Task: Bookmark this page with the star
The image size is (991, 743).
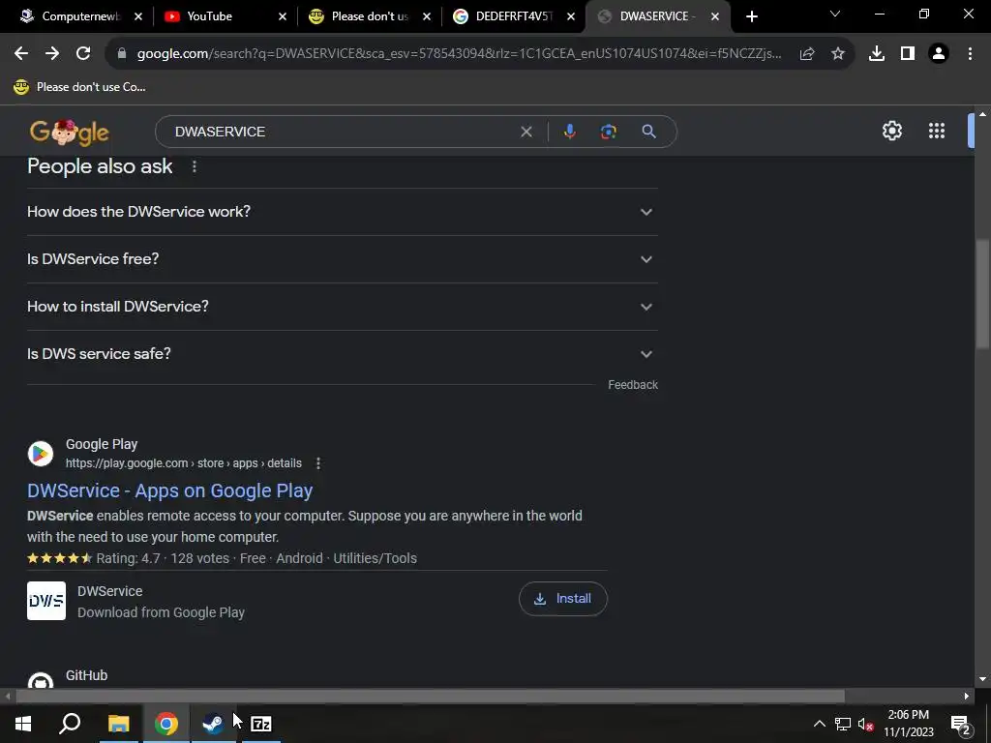Action: click(x=837, y=54)
